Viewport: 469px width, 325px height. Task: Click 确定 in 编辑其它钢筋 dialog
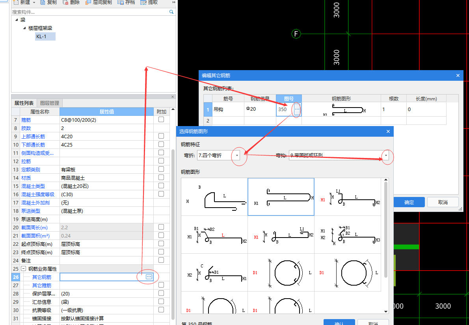[x=409, y=202]
